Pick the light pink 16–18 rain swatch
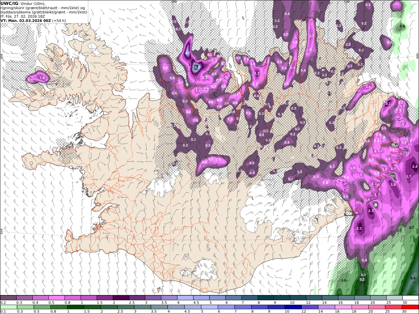 point(343,307)
